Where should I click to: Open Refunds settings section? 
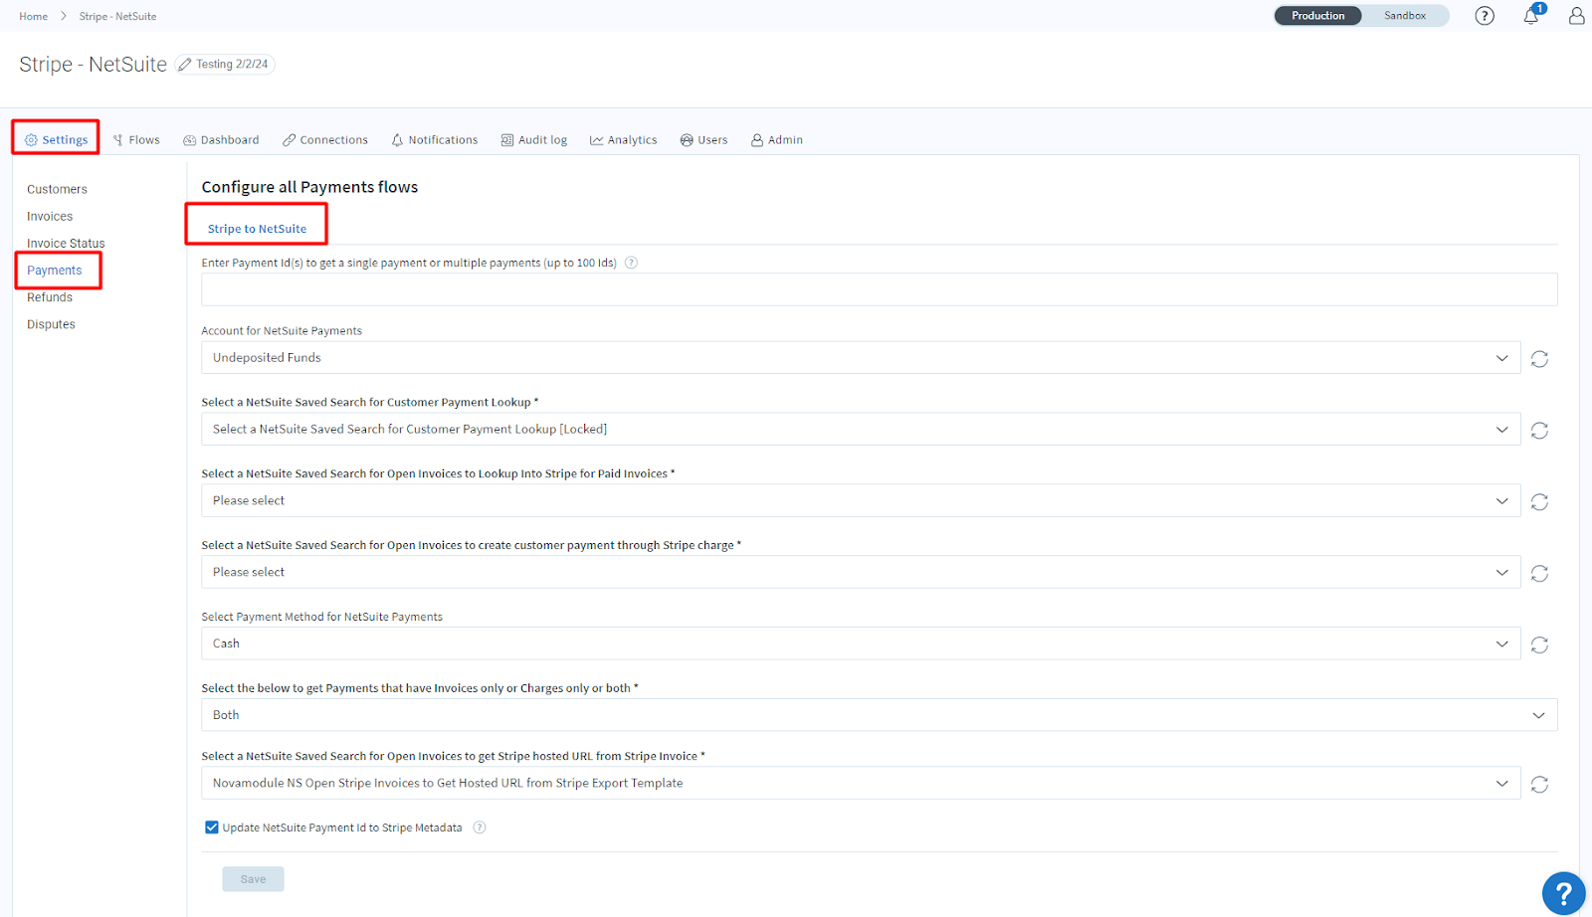(50, 297)
